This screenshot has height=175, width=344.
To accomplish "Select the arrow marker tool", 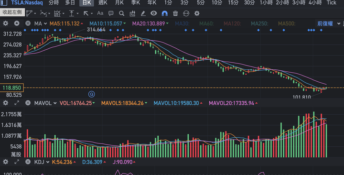I will click(86, 13).
